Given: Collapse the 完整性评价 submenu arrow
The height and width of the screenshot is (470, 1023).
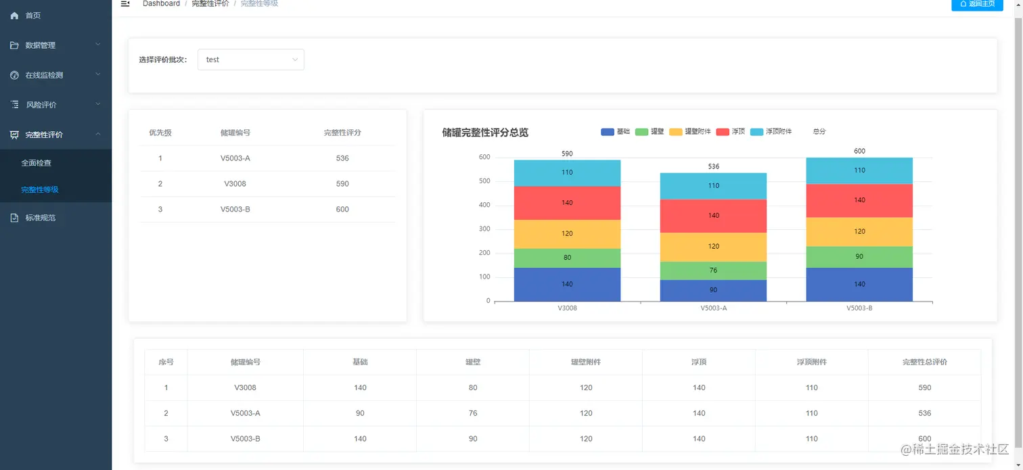Looking at the screenshot, I should 98,134.
